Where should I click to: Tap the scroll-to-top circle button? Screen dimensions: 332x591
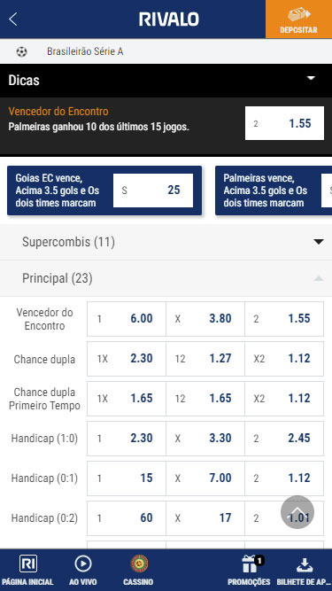click(x=297, y=512)
